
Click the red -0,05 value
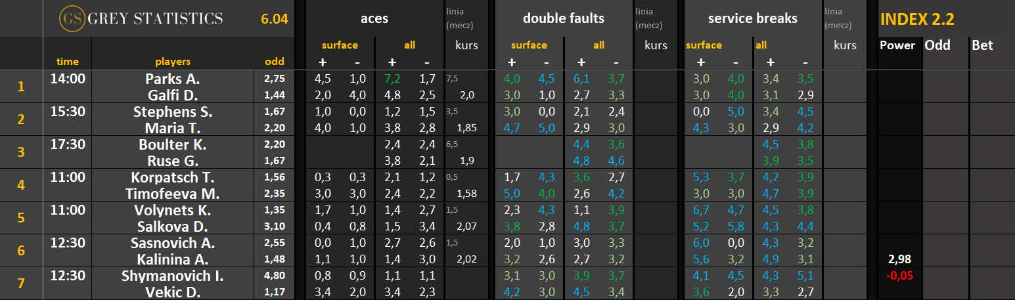[898, 276]
